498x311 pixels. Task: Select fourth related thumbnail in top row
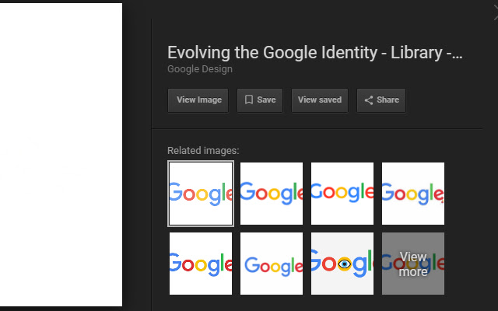(413, 194)
